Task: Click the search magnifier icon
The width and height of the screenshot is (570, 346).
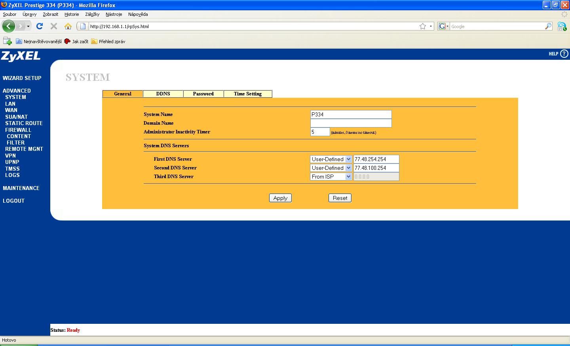Action: (x=548, y=26)
